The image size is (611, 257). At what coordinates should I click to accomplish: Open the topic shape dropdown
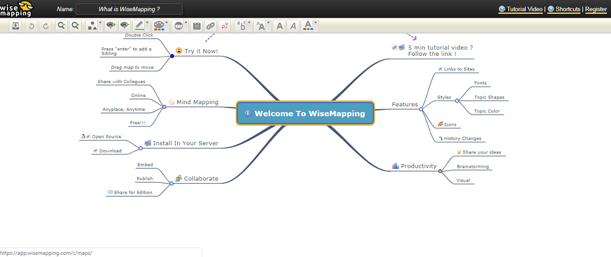(x=94, y=26)
